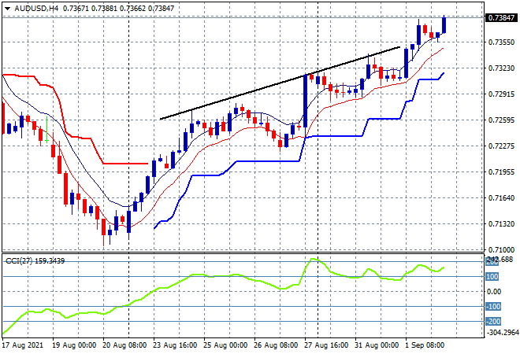Click the 19 Aug 00:00 time label

(74, 345)
